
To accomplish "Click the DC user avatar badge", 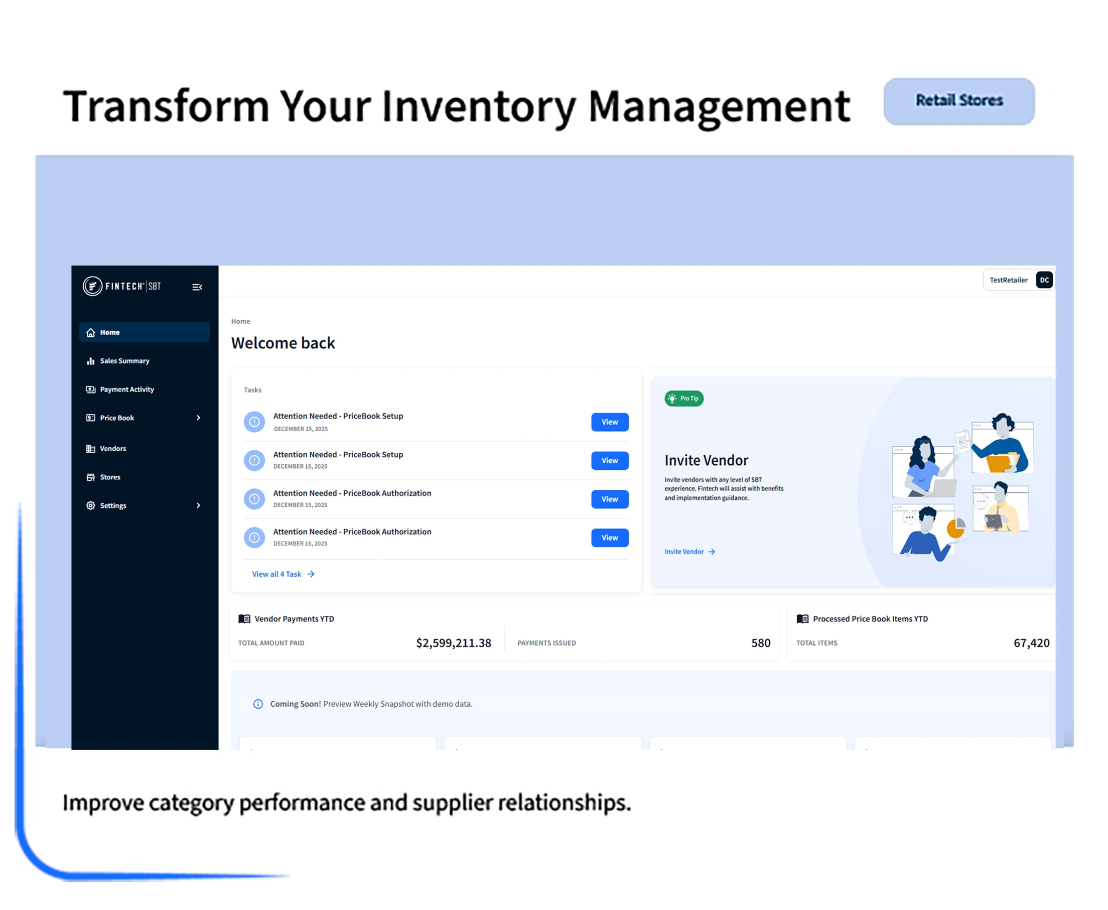I will (1044, 280).
